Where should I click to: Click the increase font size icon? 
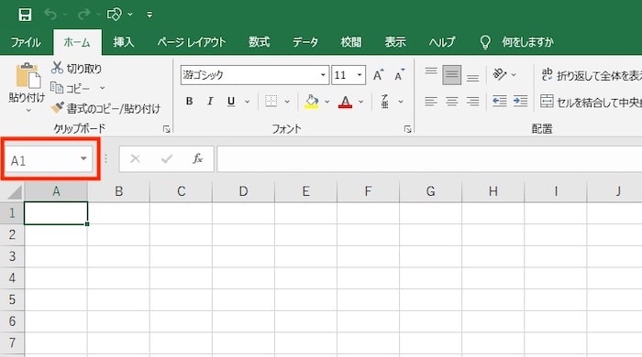pos(378,75)
